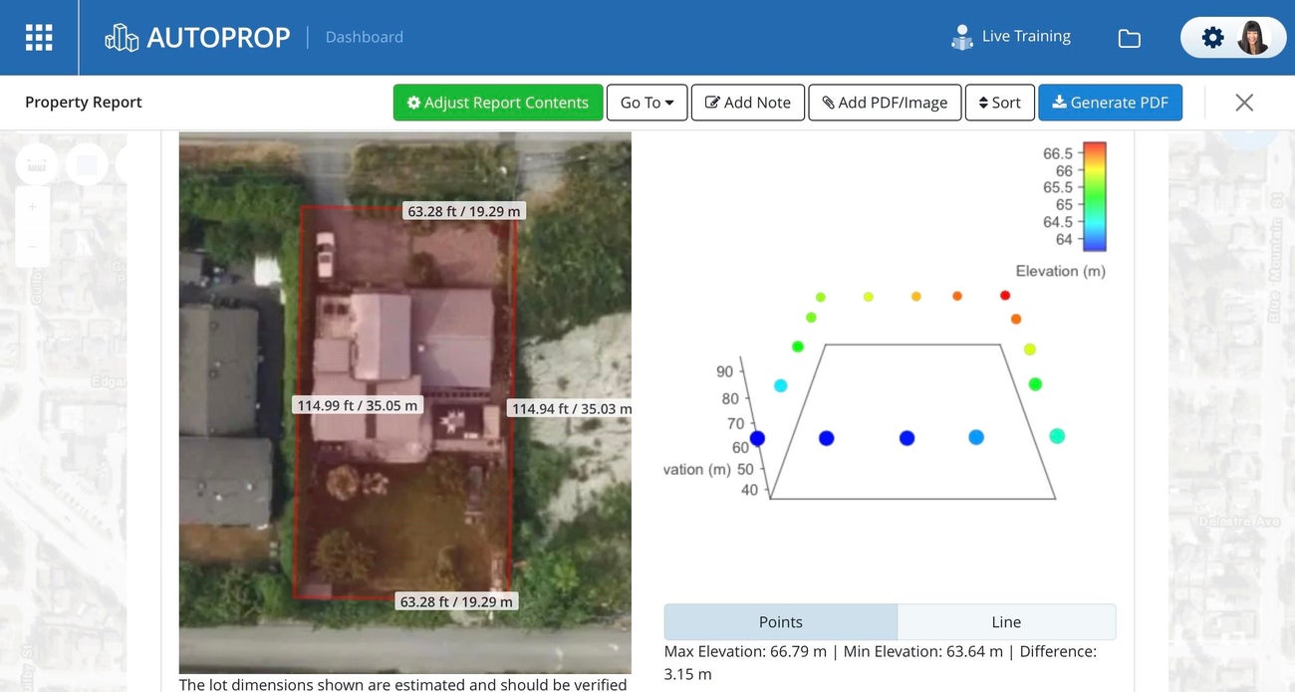Click the 114.94 ft / 35.03 m label
Screen dimensions: 1295x692
(x=572, y=408)
